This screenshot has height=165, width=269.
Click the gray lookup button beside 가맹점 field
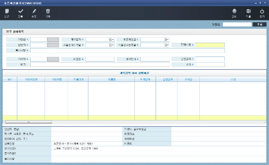pyautogui.click(x=53, y=39)
